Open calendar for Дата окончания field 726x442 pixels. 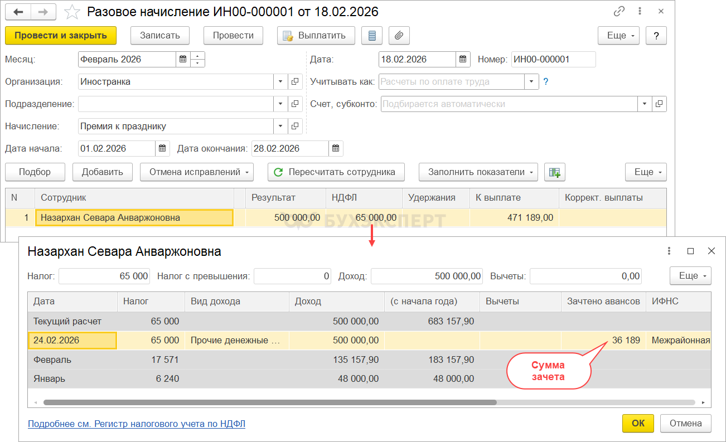pos(336,149)
